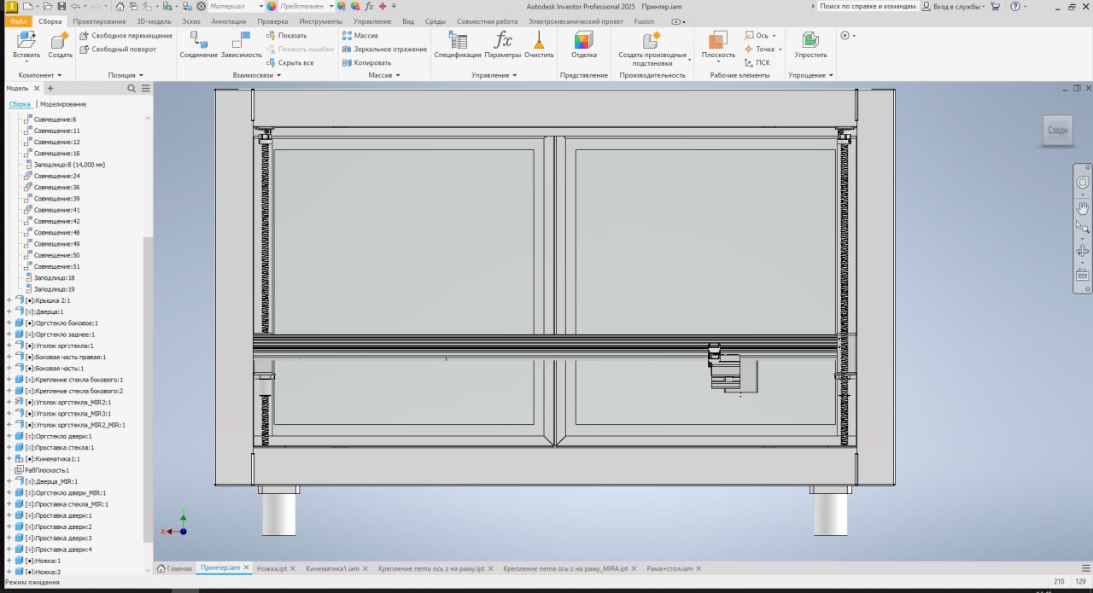This screenshot has height=593, width=1093.
Task: Choose Зеркальное отражение tool
Action: 384,49
